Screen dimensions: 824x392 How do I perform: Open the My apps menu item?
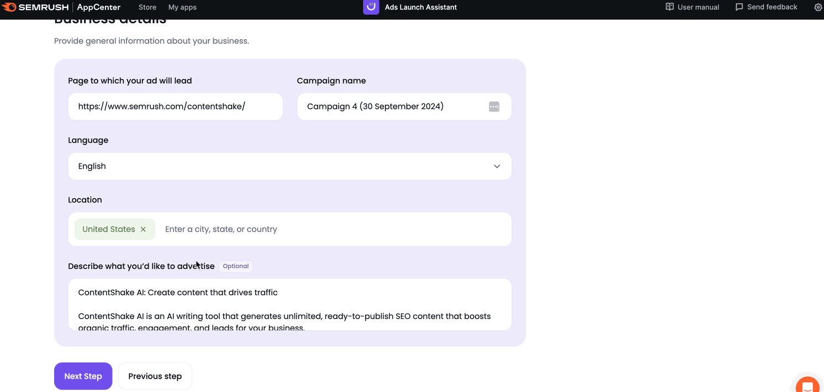[x=182, y=7]
